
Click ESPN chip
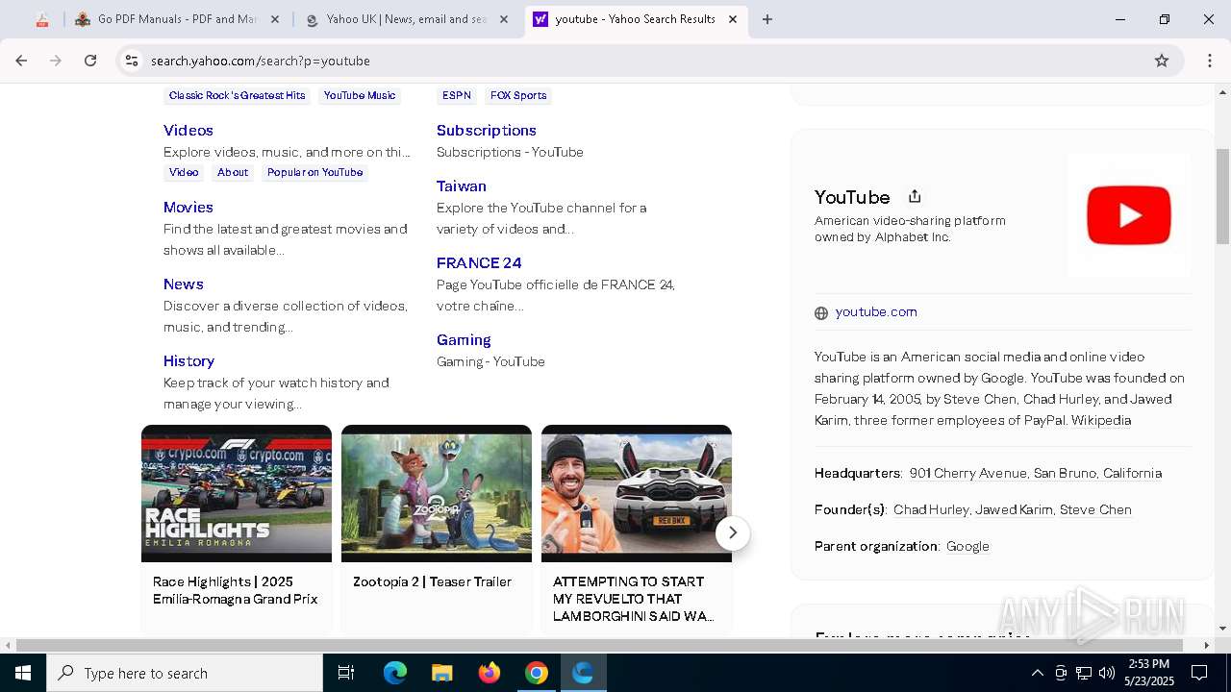tap(457, 95)
